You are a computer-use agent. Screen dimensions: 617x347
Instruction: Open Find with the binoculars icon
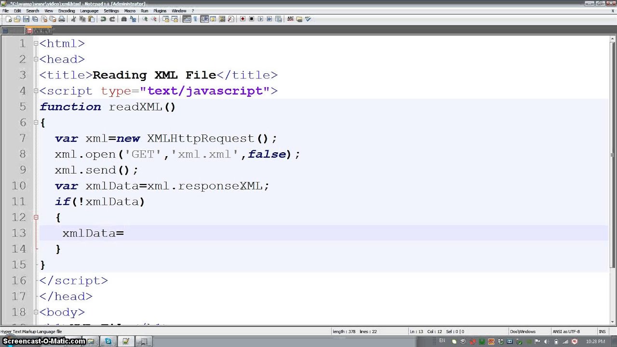tap(123, 19)
